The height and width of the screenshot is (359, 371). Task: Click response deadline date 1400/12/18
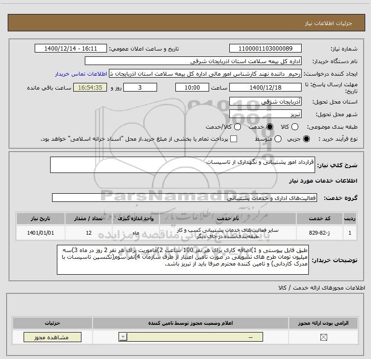(x=265, y=87)
